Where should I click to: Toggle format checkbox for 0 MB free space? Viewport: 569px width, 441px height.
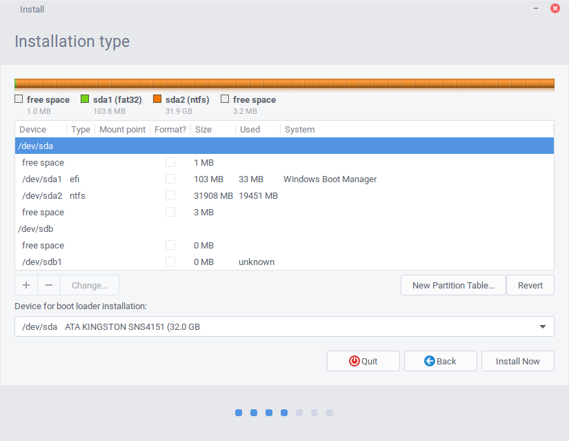pyautogui.click(x=170, y=245)
